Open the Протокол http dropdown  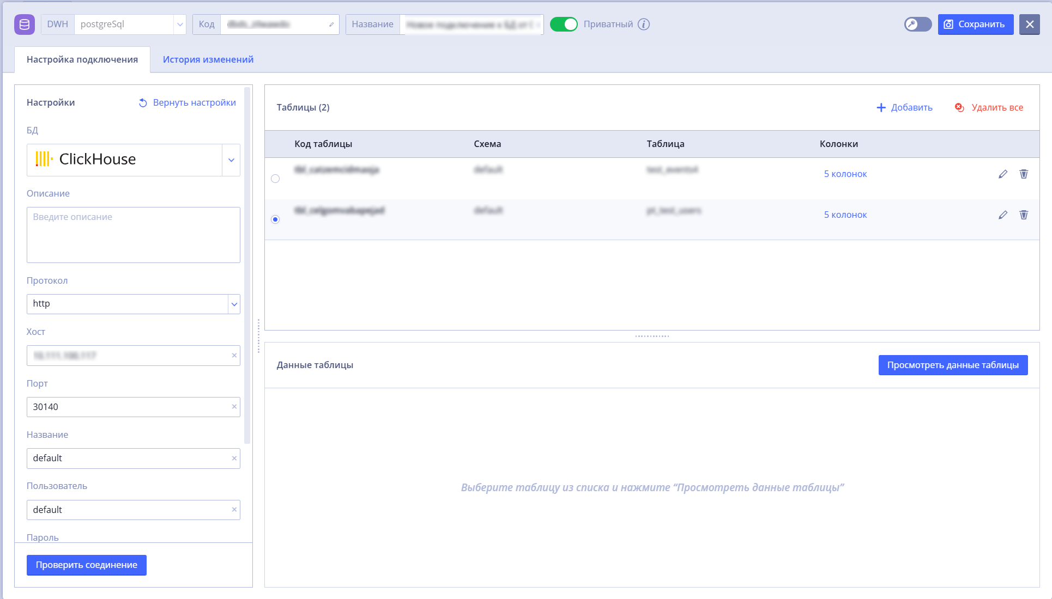click(x=234, y=304)
